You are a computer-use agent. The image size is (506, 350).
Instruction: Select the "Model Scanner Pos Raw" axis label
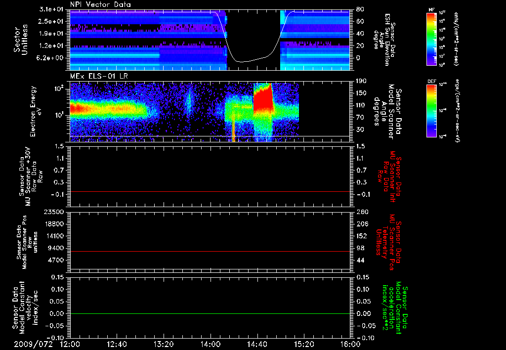point(27,242)
